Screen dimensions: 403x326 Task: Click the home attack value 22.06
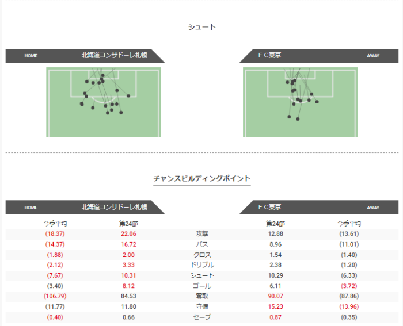pyautogui.click(x=128, y=234)
